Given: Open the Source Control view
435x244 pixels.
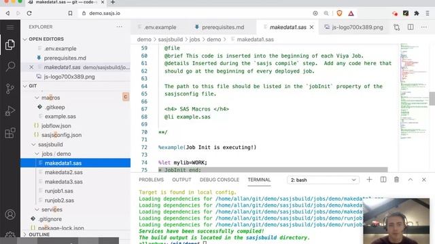Looking at the screenshot, I should click(10, 89).
